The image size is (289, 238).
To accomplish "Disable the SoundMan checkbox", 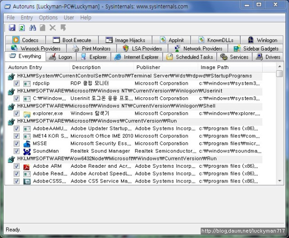I will click(16, 151).
